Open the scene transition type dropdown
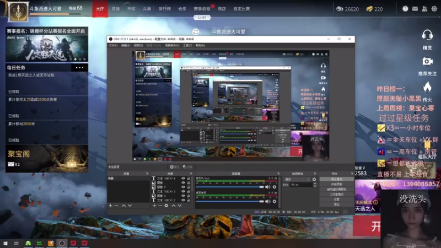441x248 pixels. tap(297, 179)
